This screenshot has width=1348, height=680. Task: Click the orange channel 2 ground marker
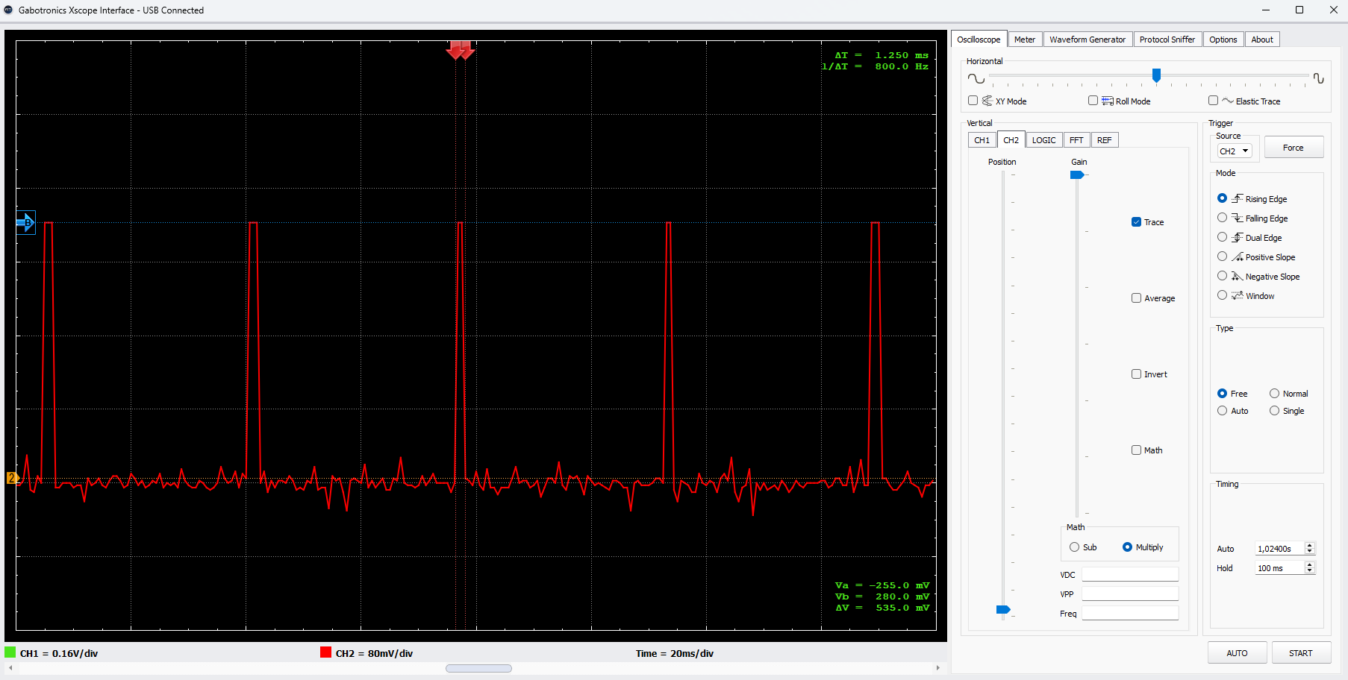pos(12,478)
